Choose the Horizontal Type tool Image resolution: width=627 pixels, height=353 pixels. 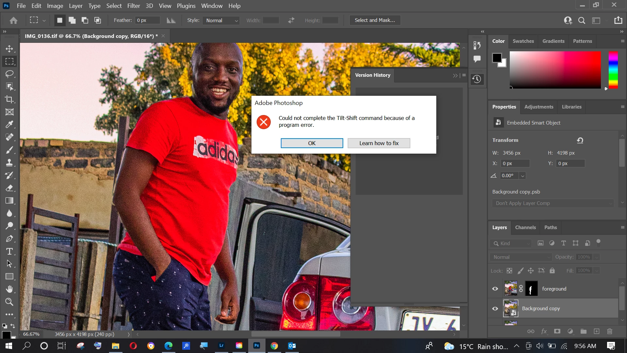pos(9,251)
